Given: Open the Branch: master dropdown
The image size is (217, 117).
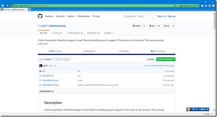Looking at the screenshot, I should (x=46, y=59).
